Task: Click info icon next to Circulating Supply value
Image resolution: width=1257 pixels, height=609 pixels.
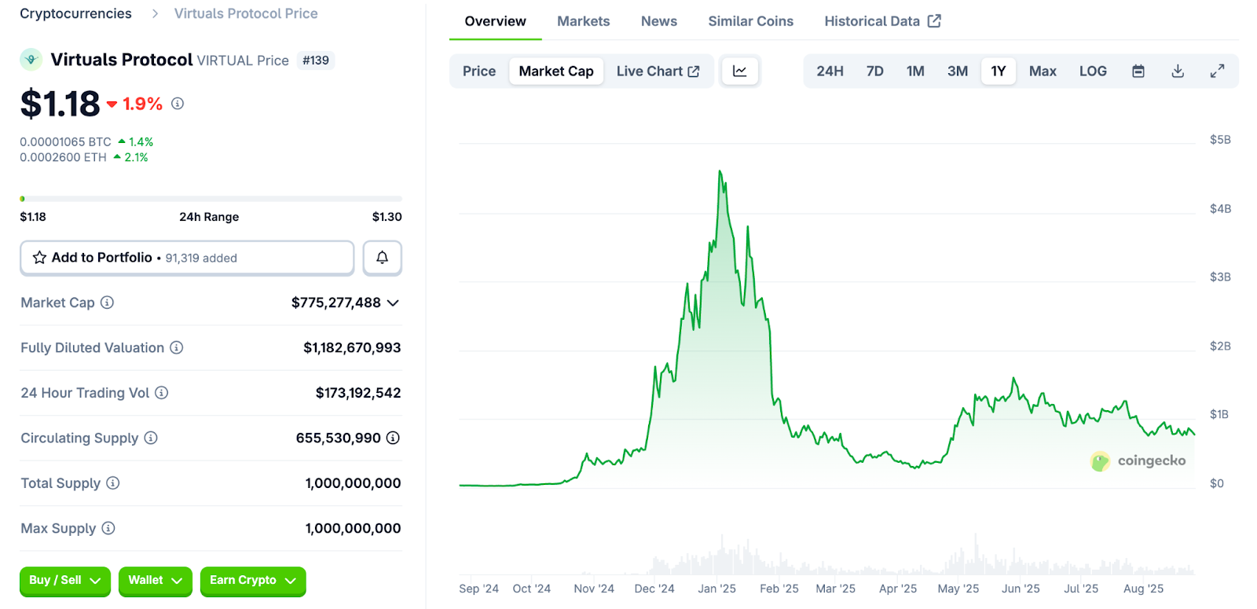Action: point(393,438)
